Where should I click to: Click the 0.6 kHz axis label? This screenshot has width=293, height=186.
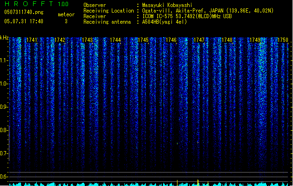(x=4, y=177)
